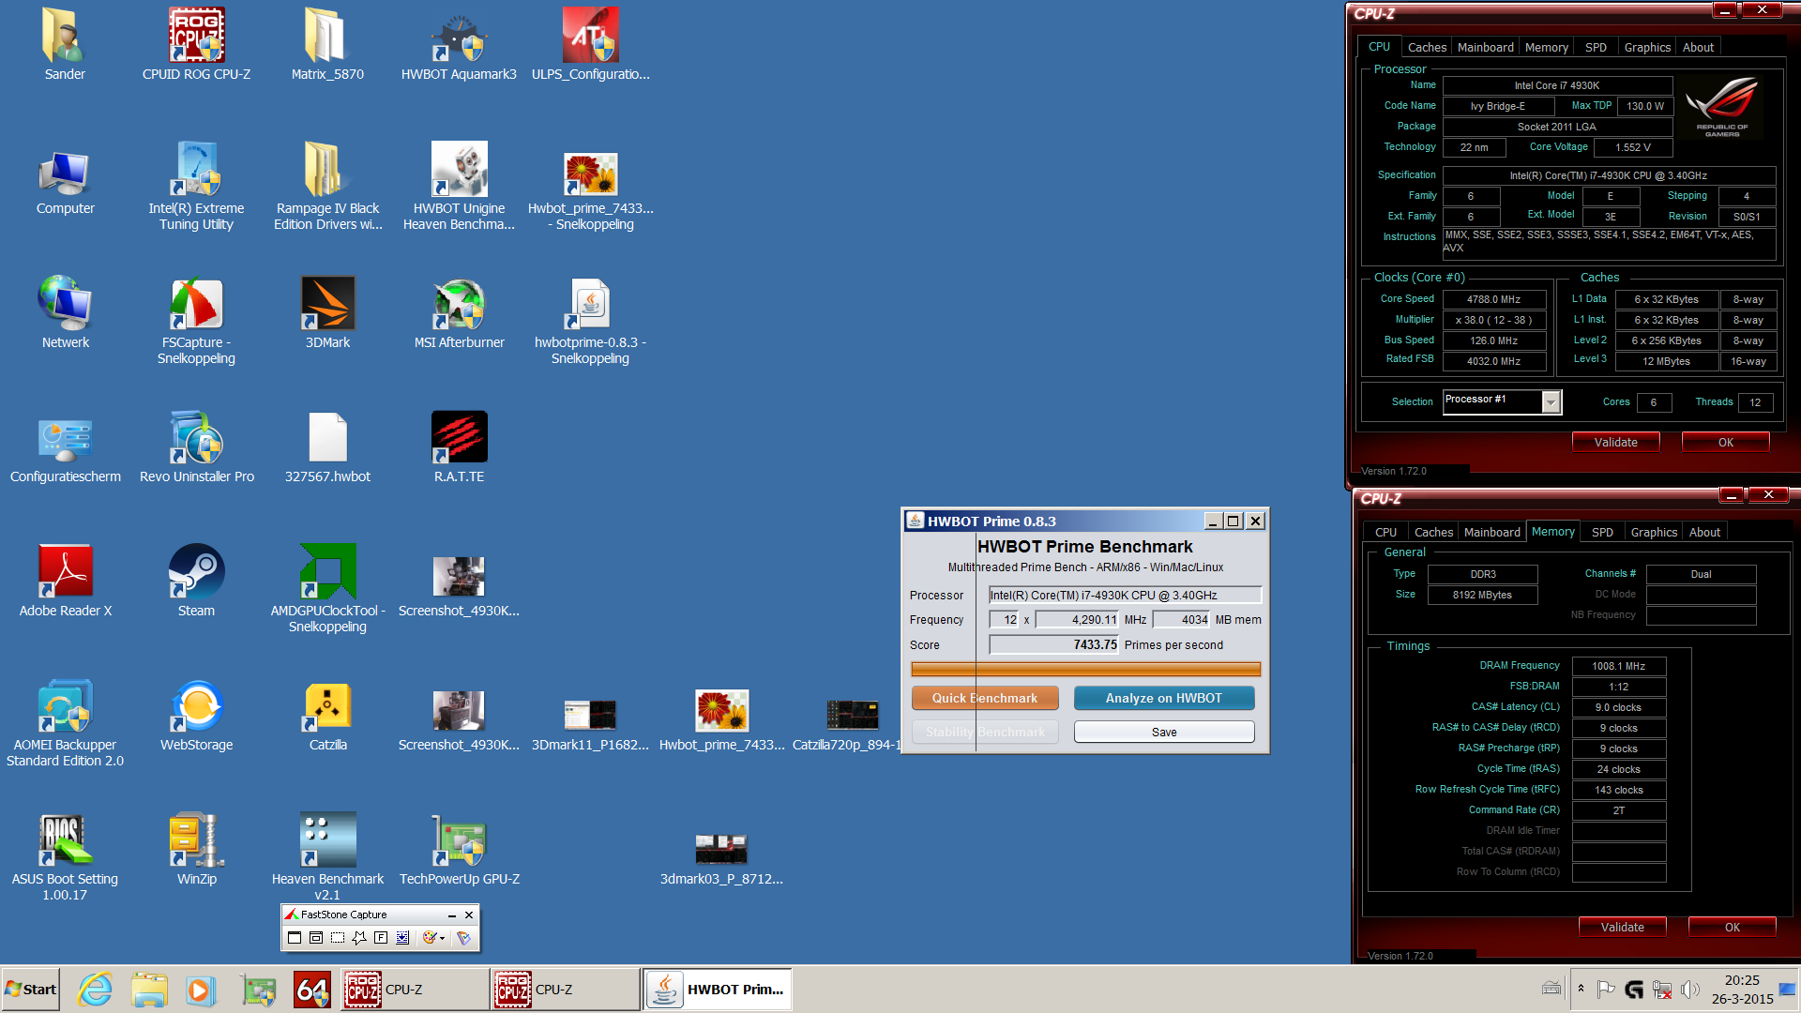Open the volume speaker tray icon
Image resolution: width=1801 pixels, height=1013 pixels.
pos(1690,990)
